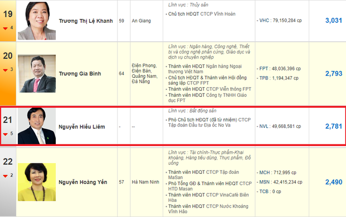Click 'Phó Tổng GĐ & Thành viên HĐQT' entry
Screen dimensions: 346x217
[210, 186]
